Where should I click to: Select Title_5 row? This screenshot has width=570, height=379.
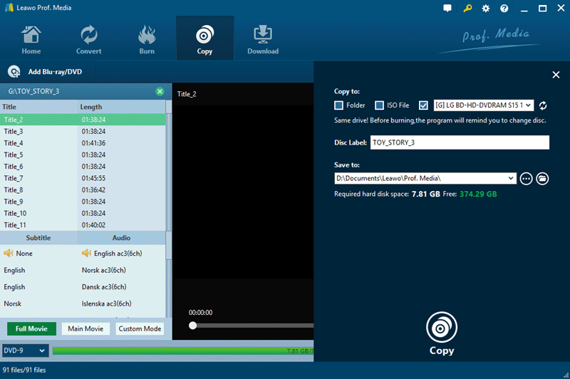click(x=83, y=155)
